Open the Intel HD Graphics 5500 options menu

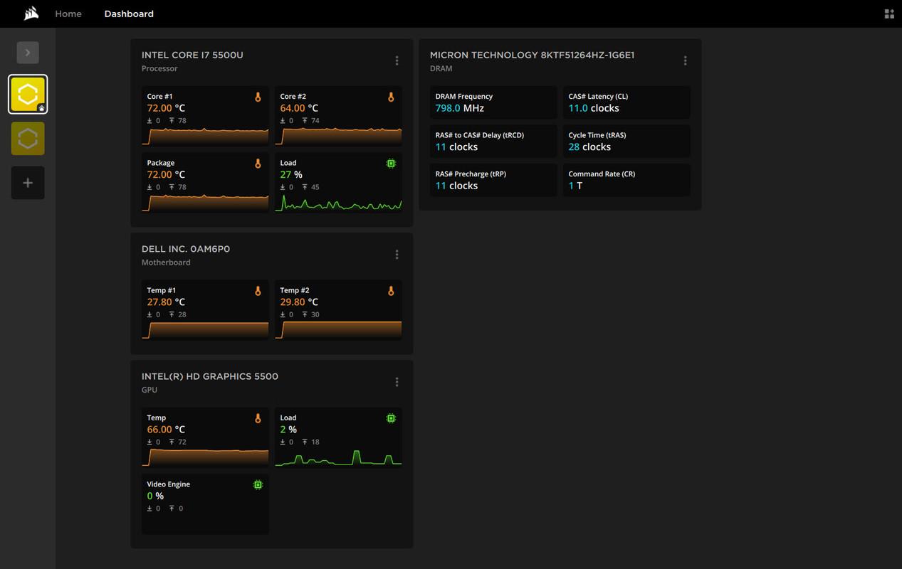click(397, 382)
